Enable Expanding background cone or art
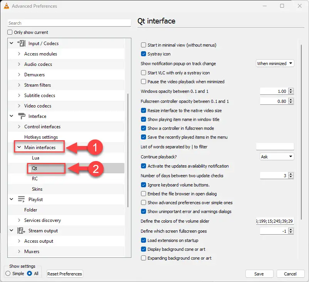 (x=143, y=258)
